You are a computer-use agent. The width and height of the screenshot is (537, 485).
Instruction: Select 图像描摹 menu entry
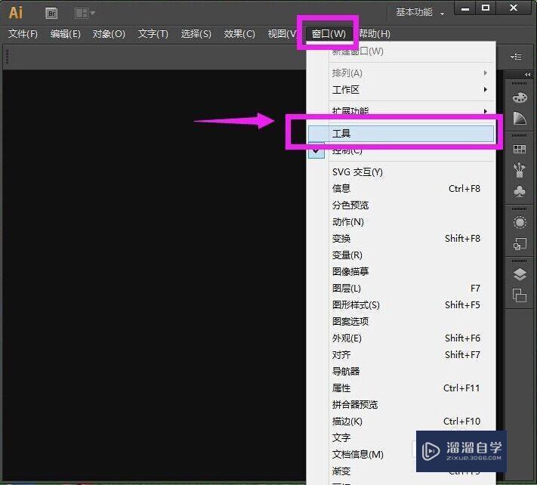click(401, 272)
